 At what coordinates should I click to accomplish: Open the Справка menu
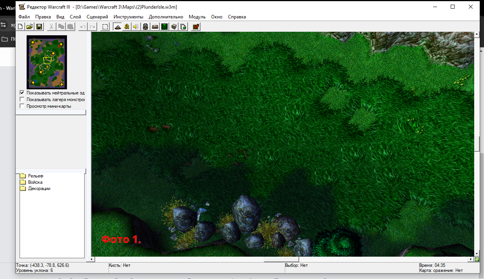237,17
